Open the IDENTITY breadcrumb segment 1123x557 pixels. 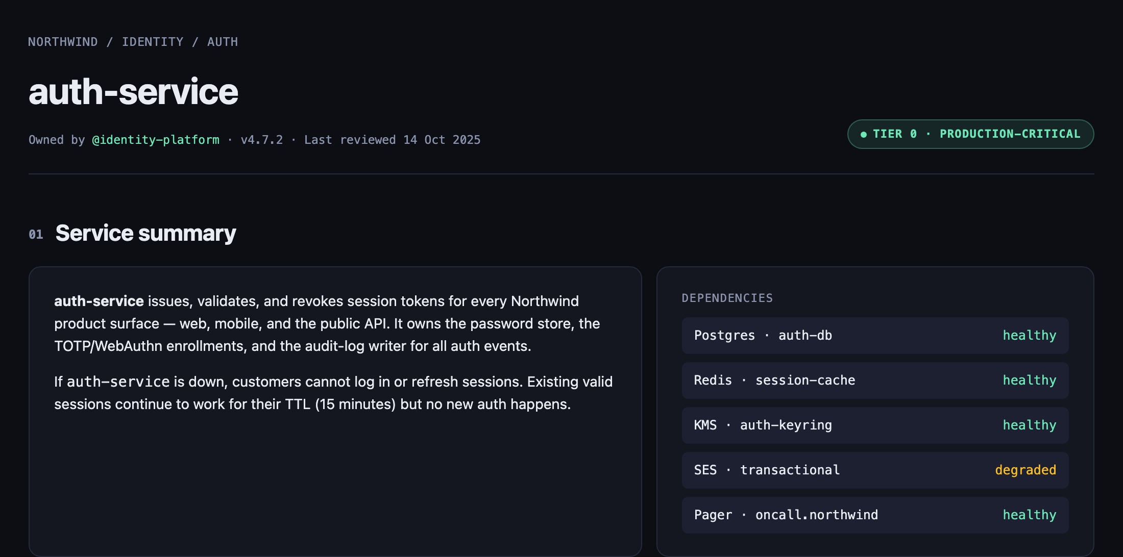click(x=153, y=42)
